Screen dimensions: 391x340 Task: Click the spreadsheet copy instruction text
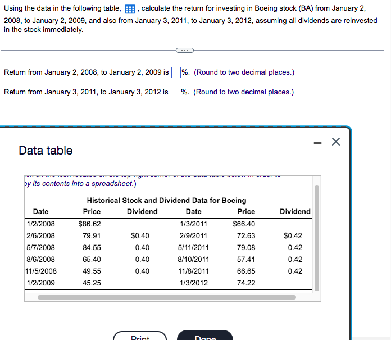click(x=80, y=184)
